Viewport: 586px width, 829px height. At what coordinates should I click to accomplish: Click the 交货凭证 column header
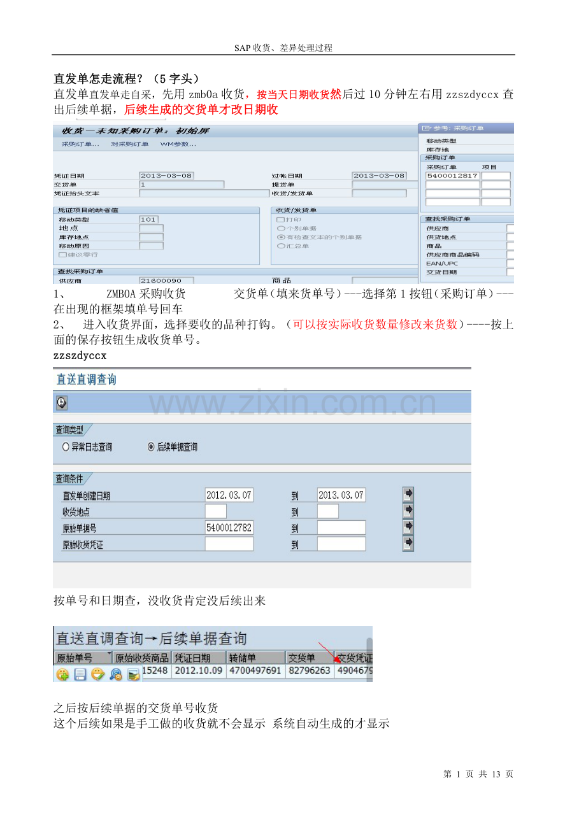click(x=354, y=656)
